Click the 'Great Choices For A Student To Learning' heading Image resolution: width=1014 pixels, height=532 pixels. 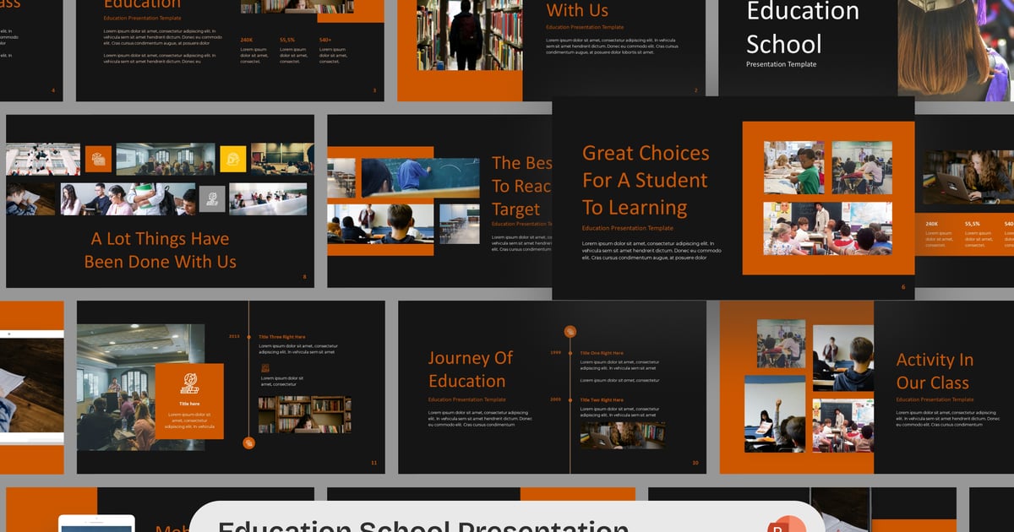(646, 180)
